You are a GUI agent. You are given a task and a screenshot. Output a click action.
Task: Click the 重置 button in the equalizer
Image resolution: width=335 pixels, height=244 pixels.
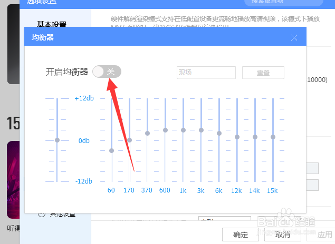[263, 73]
